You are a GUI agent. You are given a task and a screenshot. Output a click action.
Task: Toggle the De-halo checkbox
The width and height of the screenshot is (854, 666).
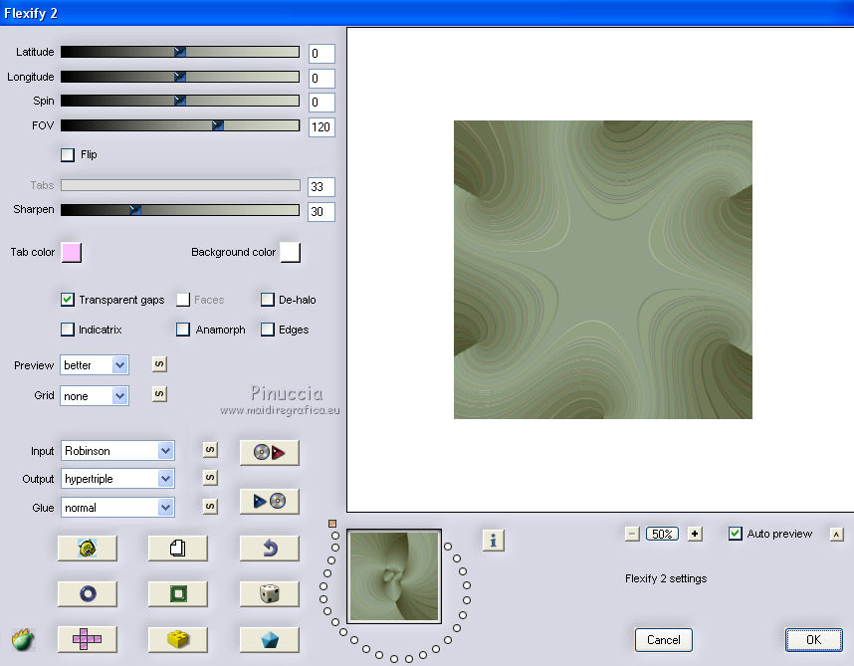pyautogui.click(x=268, y=300)
